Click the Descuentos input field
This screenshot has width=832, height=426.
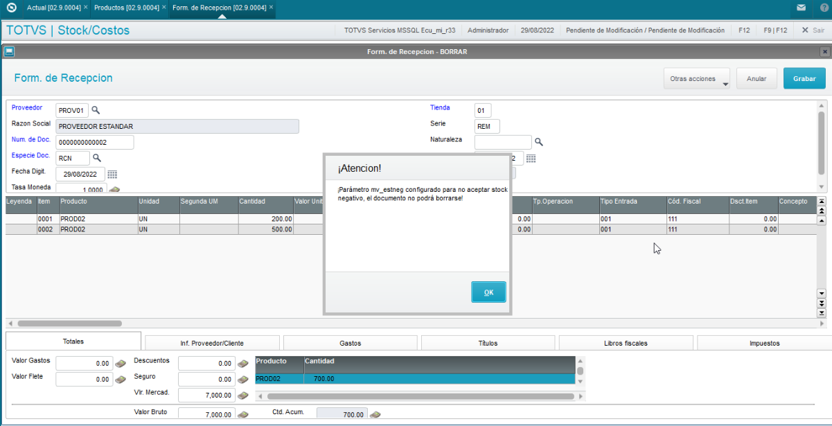point(206,363)
